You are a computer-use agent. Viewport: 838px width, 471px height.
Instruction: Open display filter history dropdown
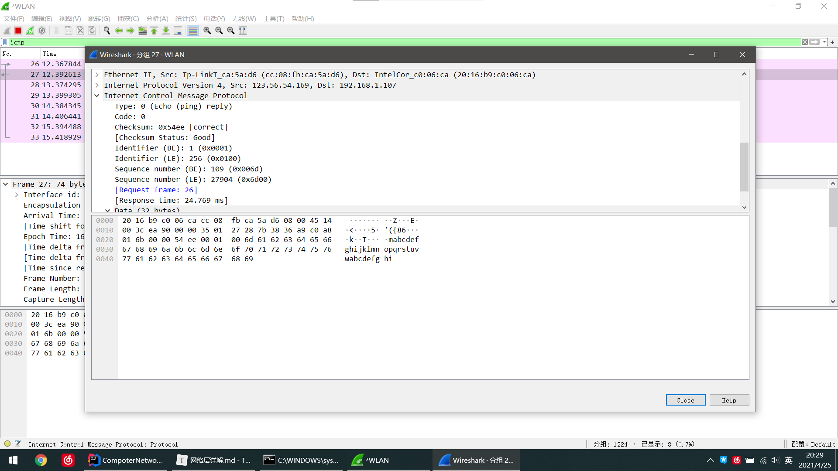(x=824, y=42)
